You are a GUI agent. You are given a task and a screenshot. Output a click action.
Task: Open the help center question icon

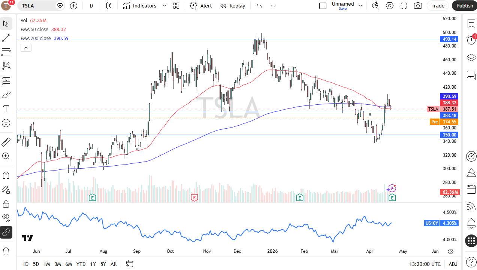(471, 261)
